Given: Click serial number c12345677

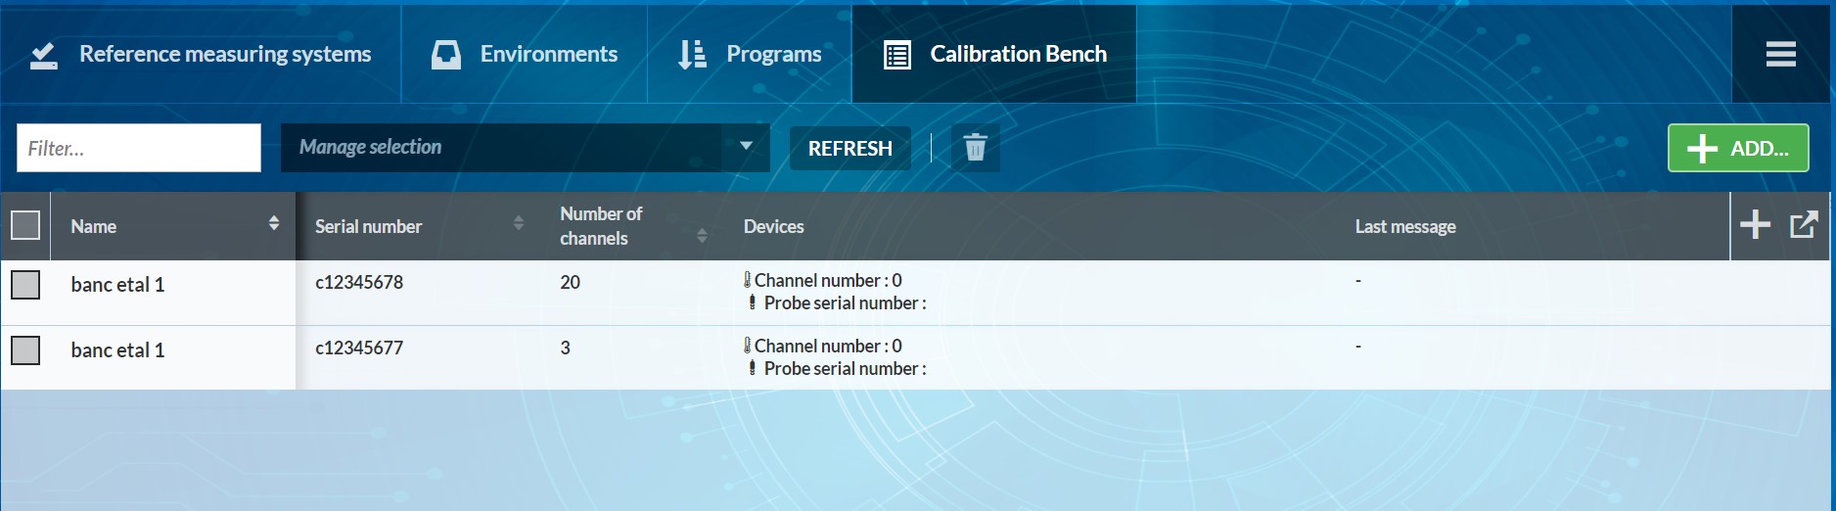Looking at the screenshot, I should [x=359, y=348].
